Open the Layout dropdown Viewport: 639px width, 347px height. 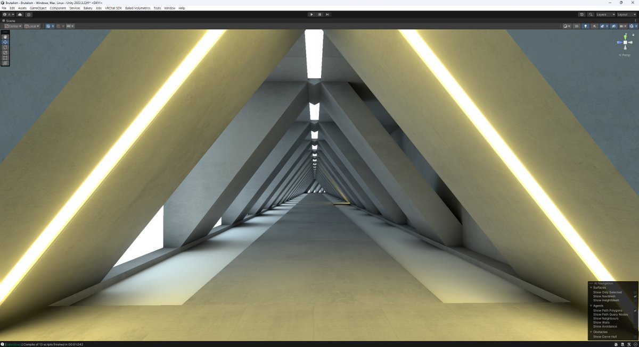627,14
